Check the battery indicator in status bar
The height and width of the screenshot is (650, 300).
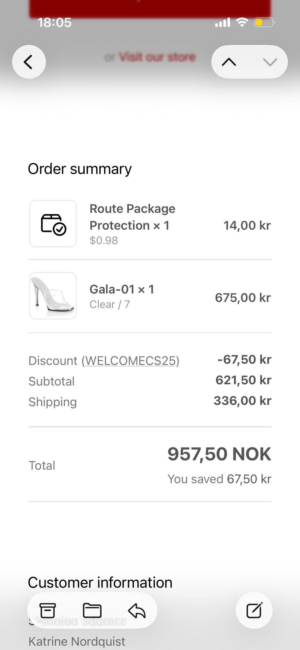tap(264, 22)
